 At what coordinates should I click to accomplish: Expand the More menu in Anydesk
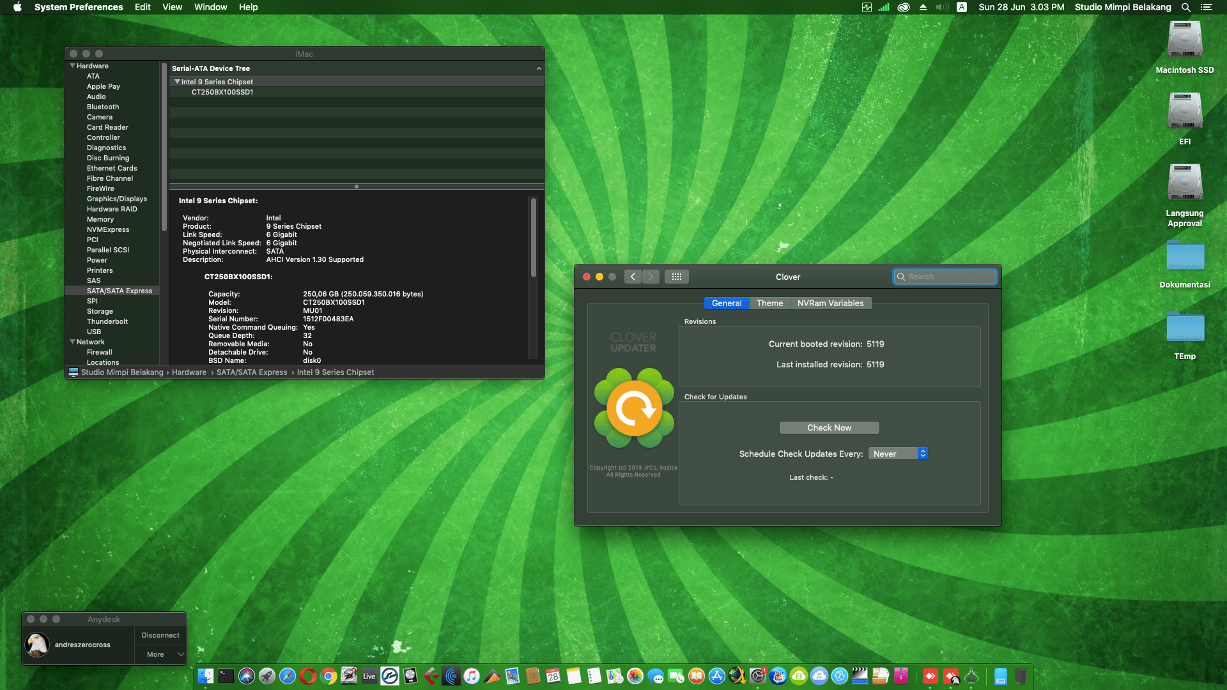160,654
